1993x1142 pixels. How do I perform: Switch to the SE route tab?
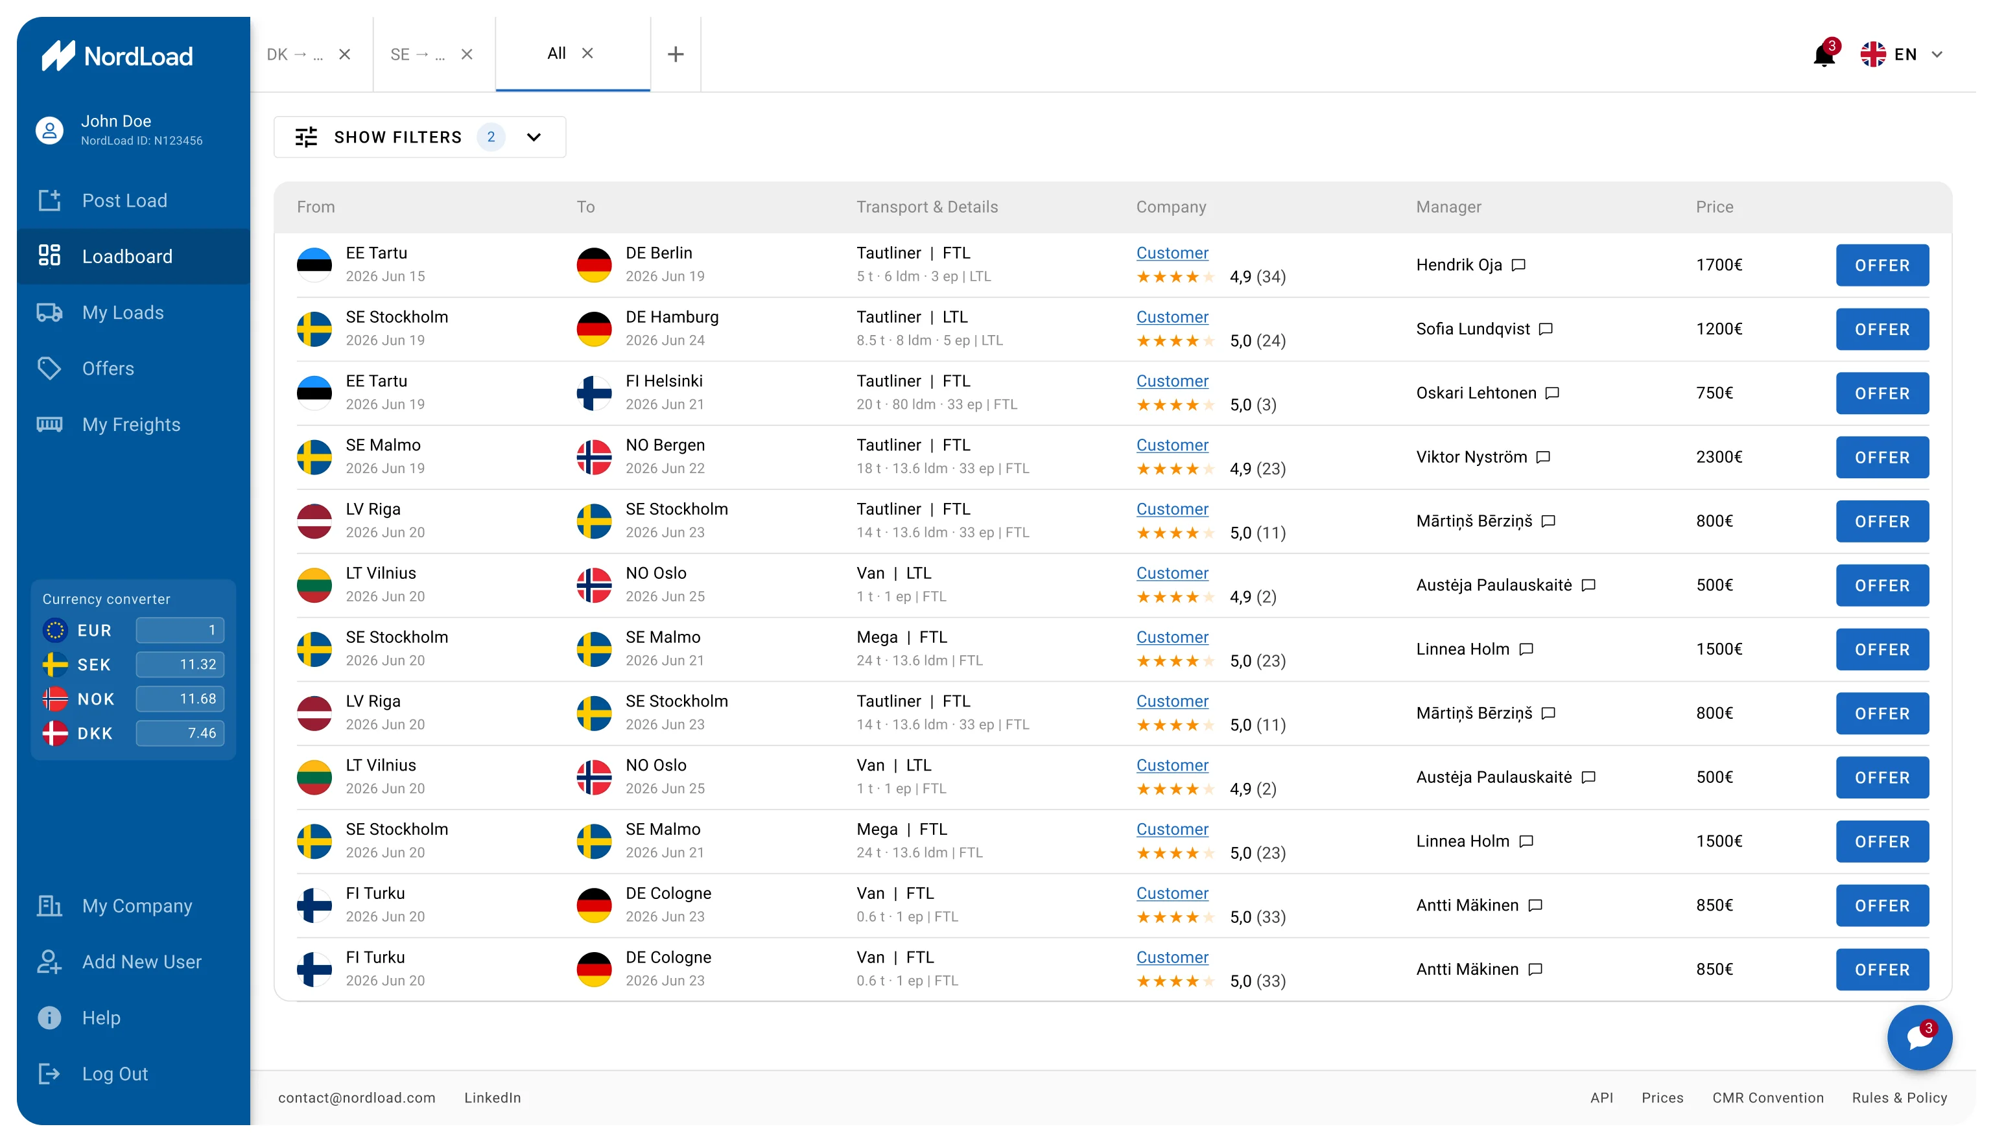coord(418,54)
